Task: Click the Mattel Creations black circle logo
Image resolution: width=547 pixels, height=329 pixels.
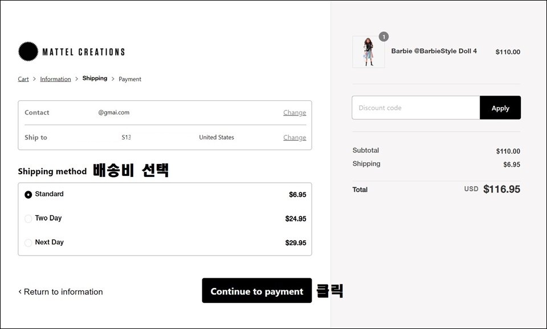Action: pos(28,52)
